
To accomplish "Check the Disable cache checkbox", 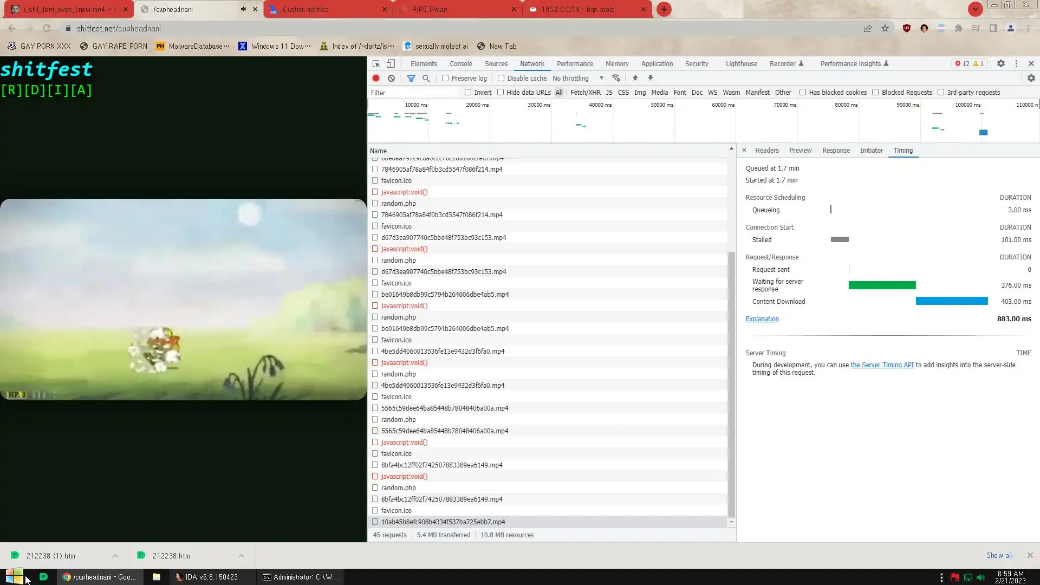I will tap(501, 78).
